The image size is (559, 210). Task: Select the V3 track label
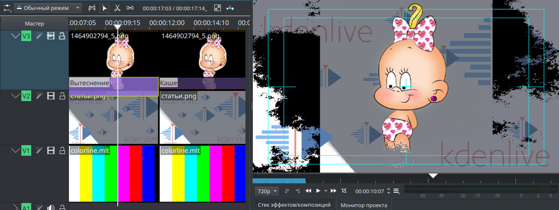(27, 36)
